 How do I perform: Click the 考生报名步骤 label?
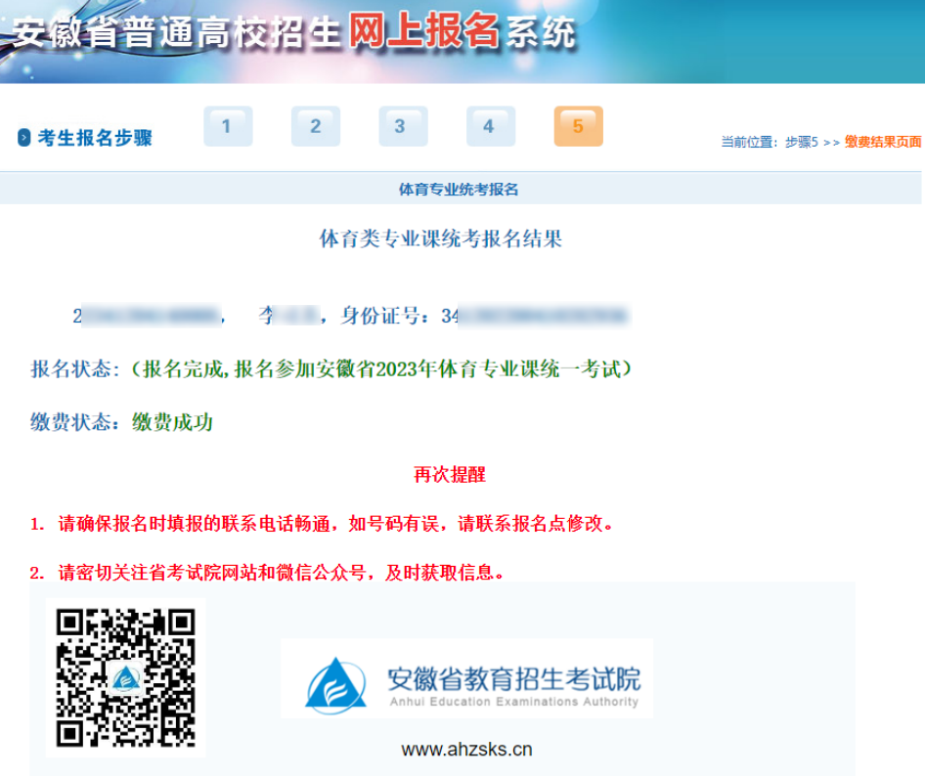tap(95, 138)
